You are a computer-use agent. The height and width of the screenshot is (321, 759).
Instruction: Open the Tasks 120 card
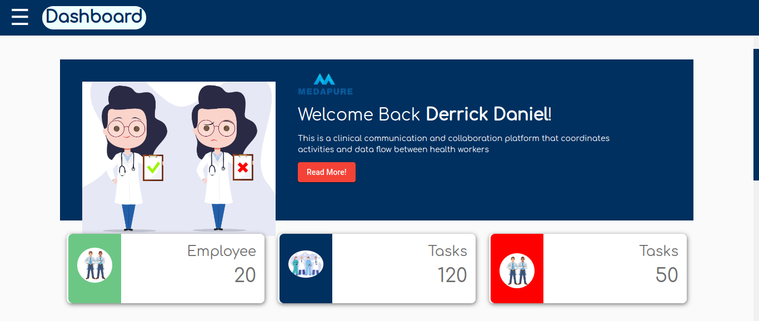click(377, 269)
